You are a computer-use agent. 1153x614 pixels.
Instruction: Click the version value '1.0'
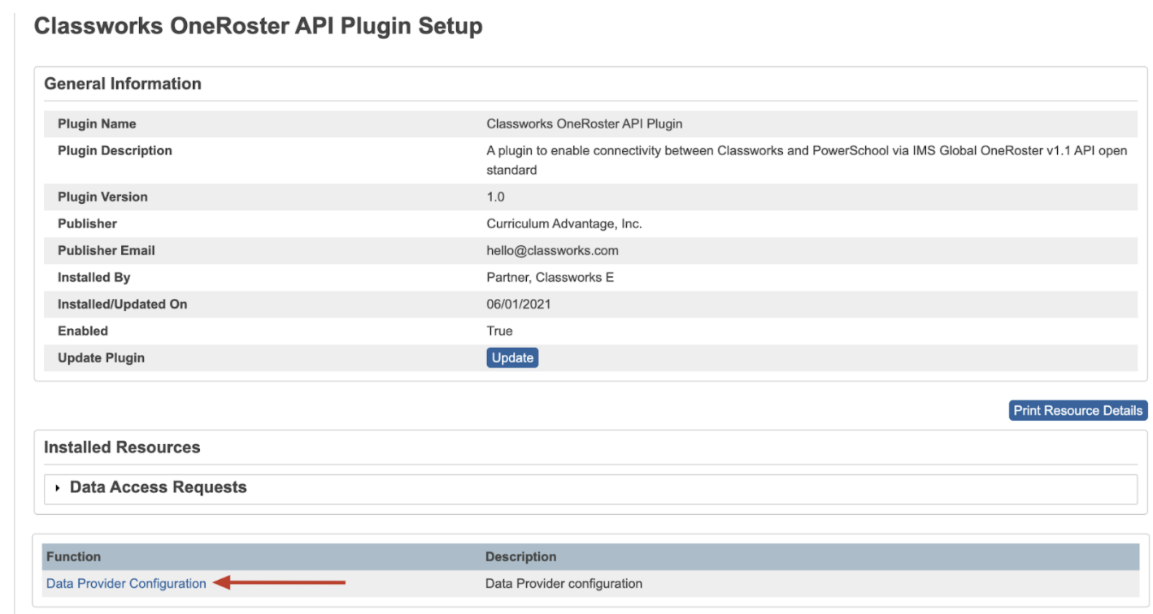[x=495, y=197]
